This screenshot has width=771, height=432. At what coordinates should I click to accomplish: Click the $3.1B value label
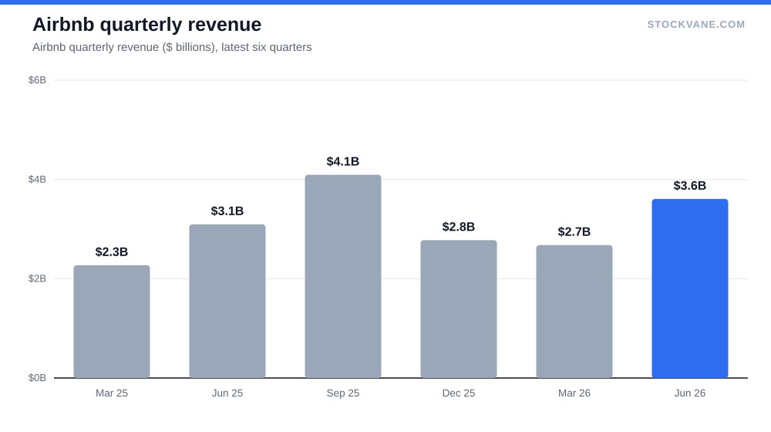coord(227,211)
